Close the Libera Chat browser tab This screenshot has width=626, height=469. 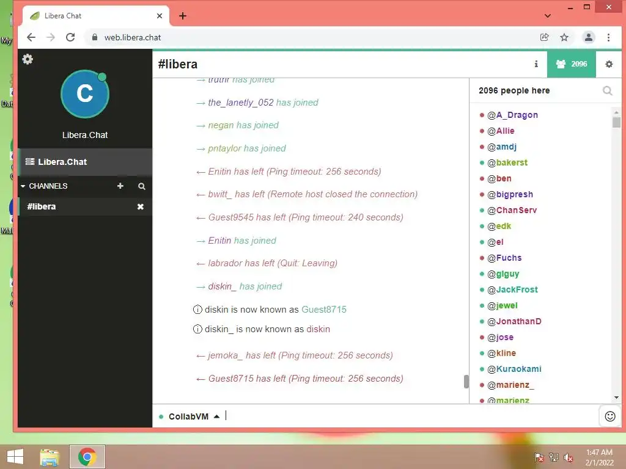[x=160, y=16]
